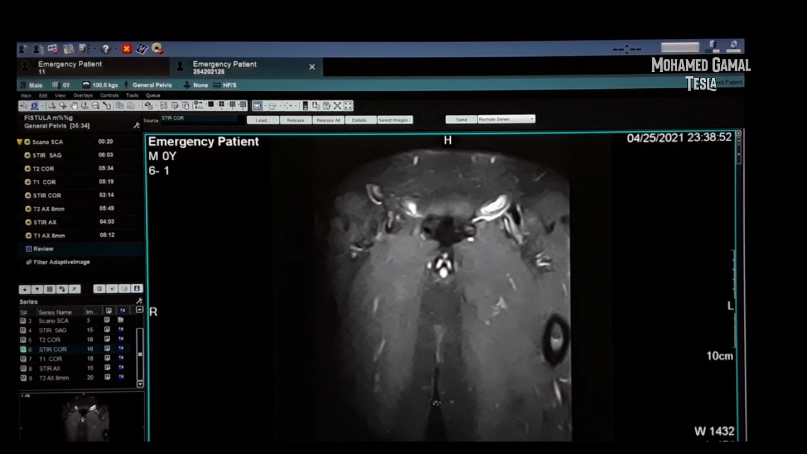This screenshot has width=807, height=454.
Task: Click the Release button
Action: coord(295,120)
